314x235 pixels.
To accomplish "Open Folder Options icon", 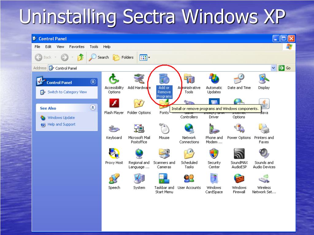I will click(139, 103).
